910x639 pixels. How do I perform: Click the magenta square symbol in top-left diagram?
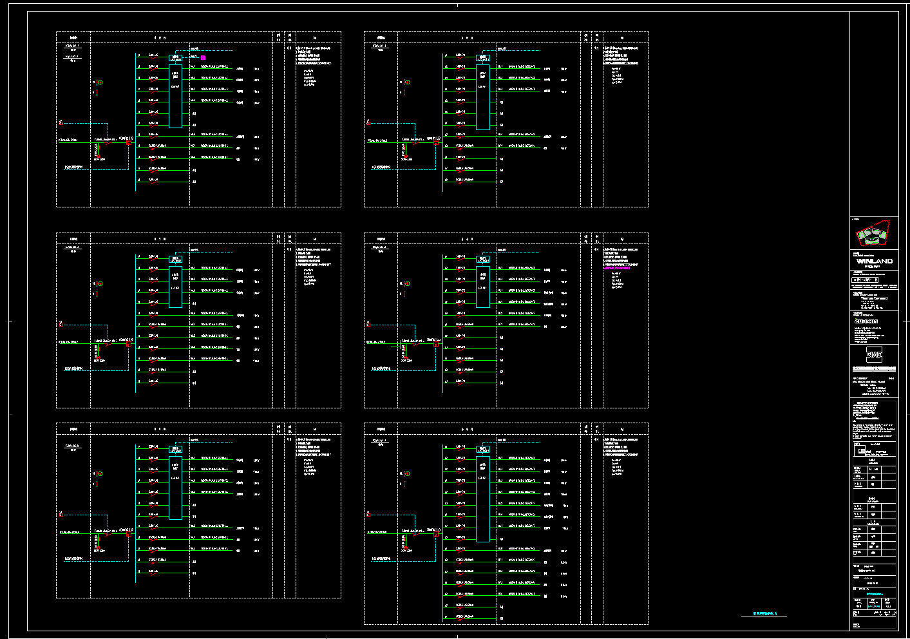click(x=203, y=58)
